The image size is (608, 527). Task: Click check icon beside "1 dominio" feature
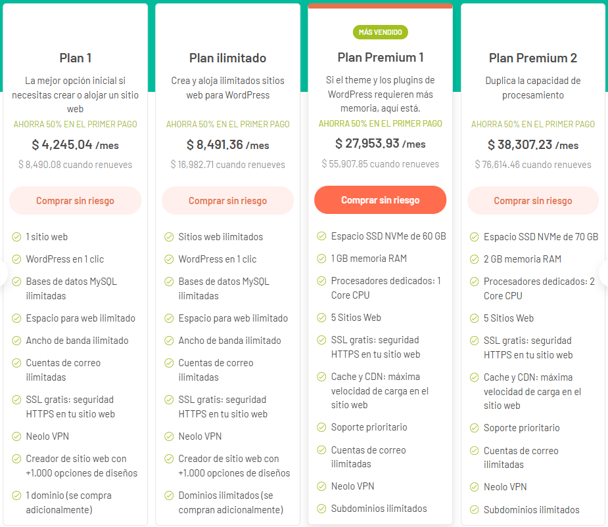tap(16, 495)
